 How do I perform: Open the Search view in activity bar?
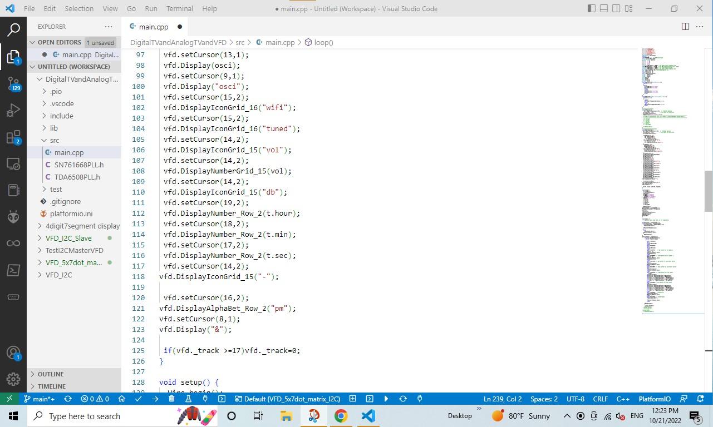pyautogui.click(x=13, y=29)
